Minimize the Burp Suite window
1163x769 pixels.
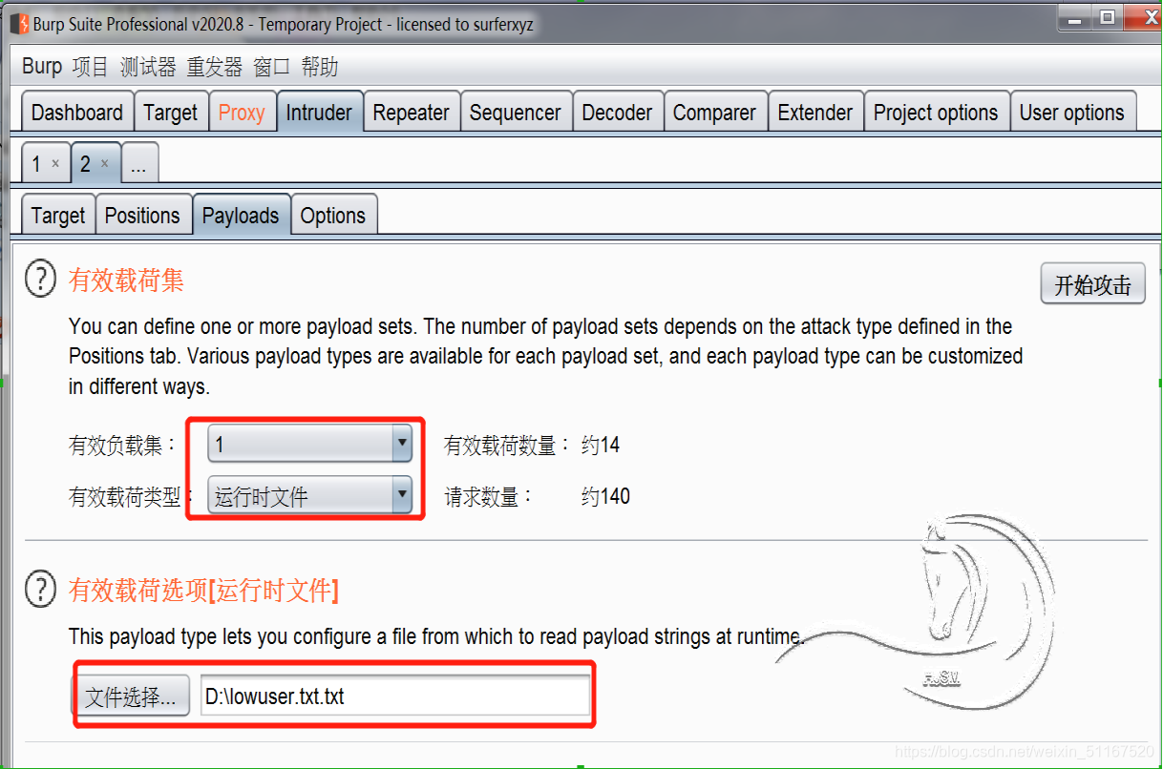(x=1074, y=18)
